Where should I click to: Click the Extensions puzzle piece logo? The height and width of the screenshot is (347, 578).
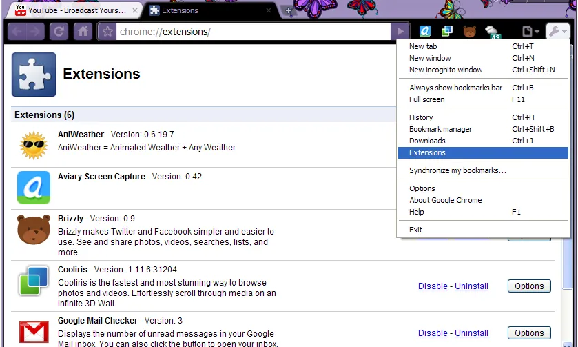click(x=34, y=75)
